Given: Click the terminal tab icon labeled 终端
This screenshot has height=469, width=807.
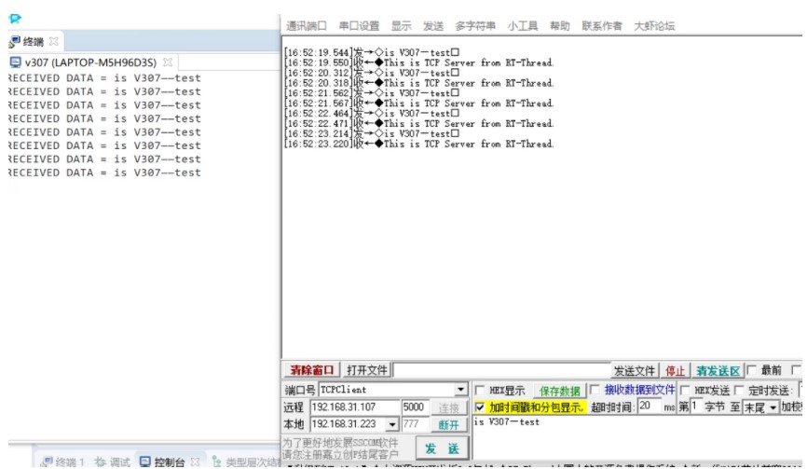Looking at the screenshot, I should [14, 42].
